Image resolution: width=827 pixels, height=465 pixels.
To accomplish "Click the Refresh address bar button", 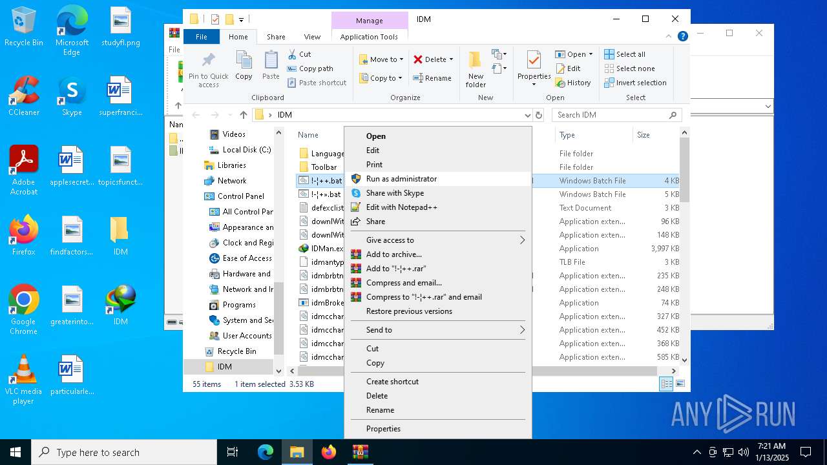I will click(x=539, y=115).
